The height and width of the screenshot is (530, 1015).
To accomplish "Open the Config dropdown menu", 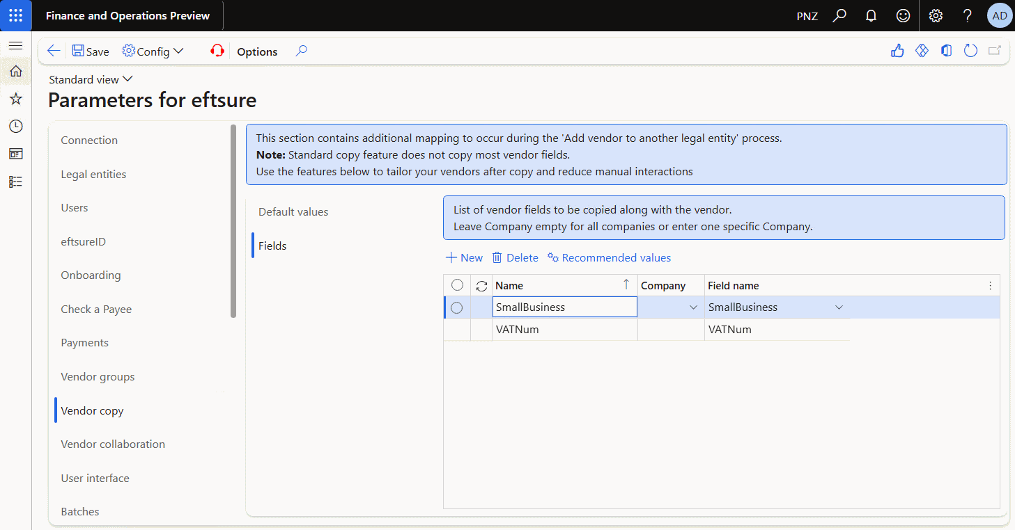I will (153, 51).
